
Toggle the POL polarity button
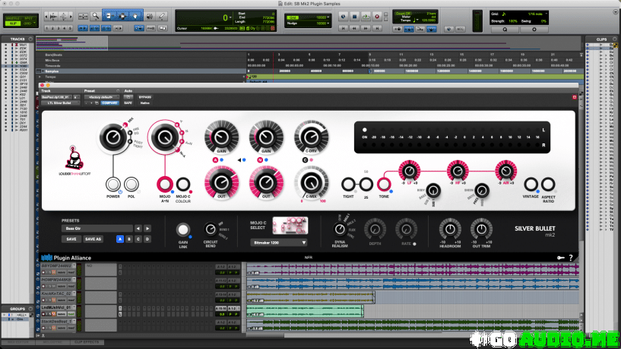tap(132, 184)
